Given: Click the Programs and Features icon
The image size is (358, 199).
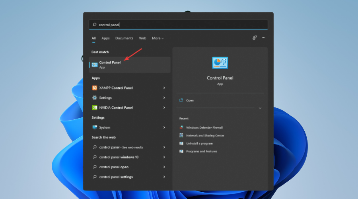Looking at the screenshot, I should (x=181, y=151).
